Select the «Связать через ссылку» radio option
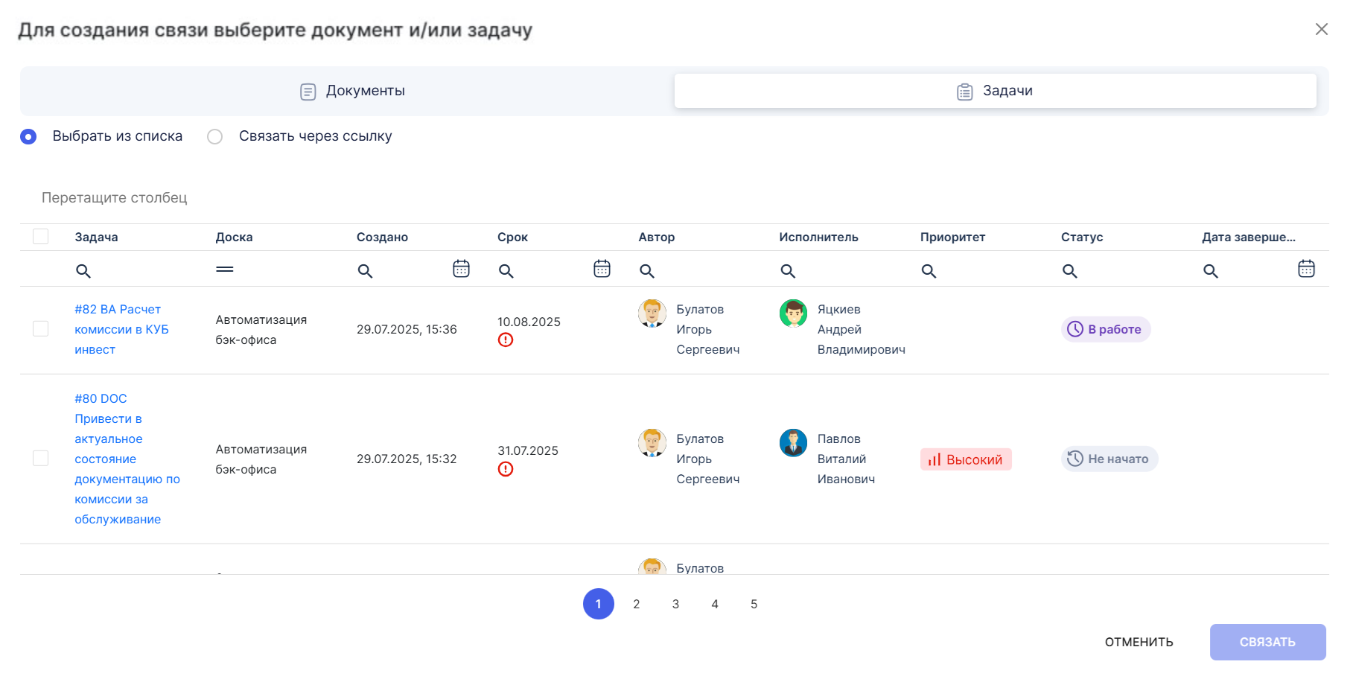The height and width of the screenshot is (682, 1350). pos(215,136)
